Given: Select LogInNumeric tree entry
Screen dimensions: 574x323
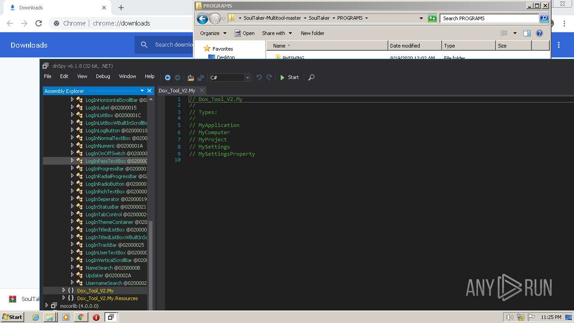Looking at the screenshot, I should (x=114, y=146).
